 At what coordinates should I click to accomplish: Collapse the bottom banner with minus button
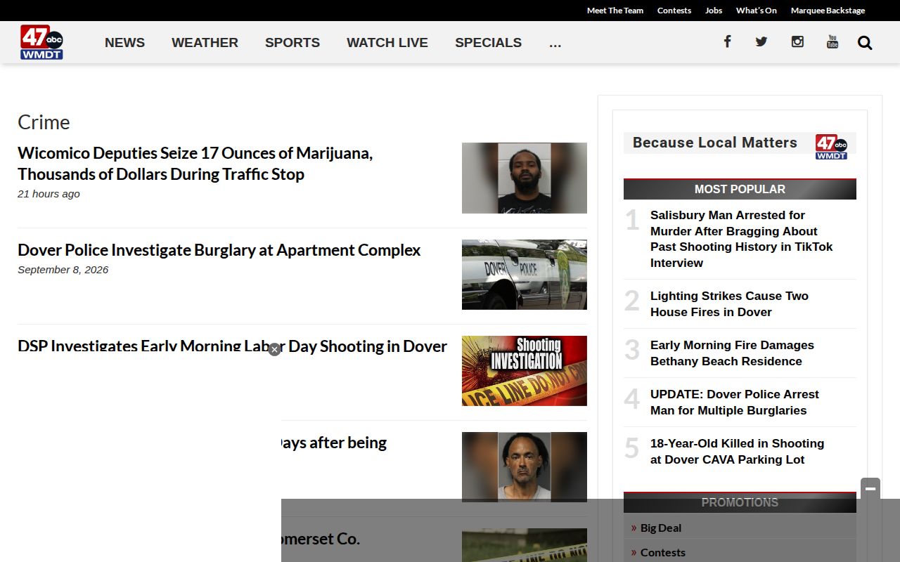tap(870, 489)
